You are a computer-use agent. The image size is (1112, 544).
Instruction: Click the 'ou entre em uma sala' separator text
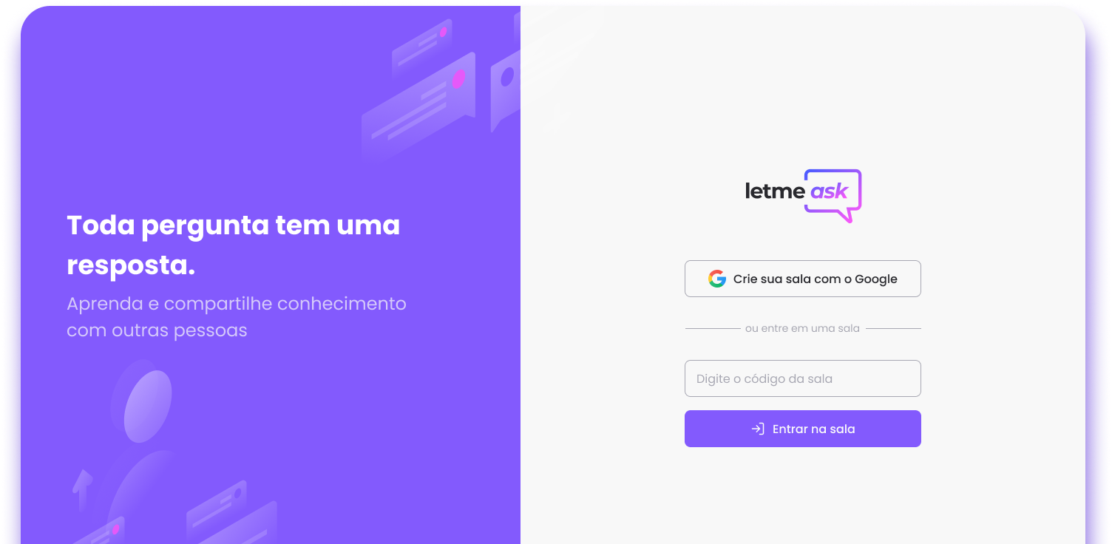(802, 328)
